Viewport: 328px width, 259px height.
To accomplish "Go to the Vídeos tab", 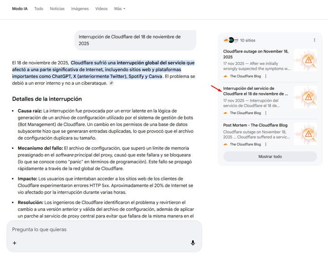I will click(101, 9).
